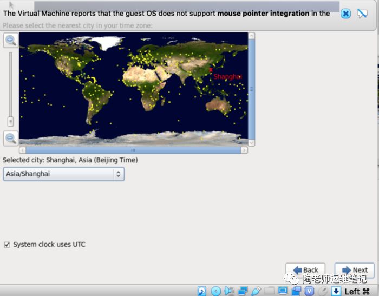Open the optical disc status icon

[216, 291]
